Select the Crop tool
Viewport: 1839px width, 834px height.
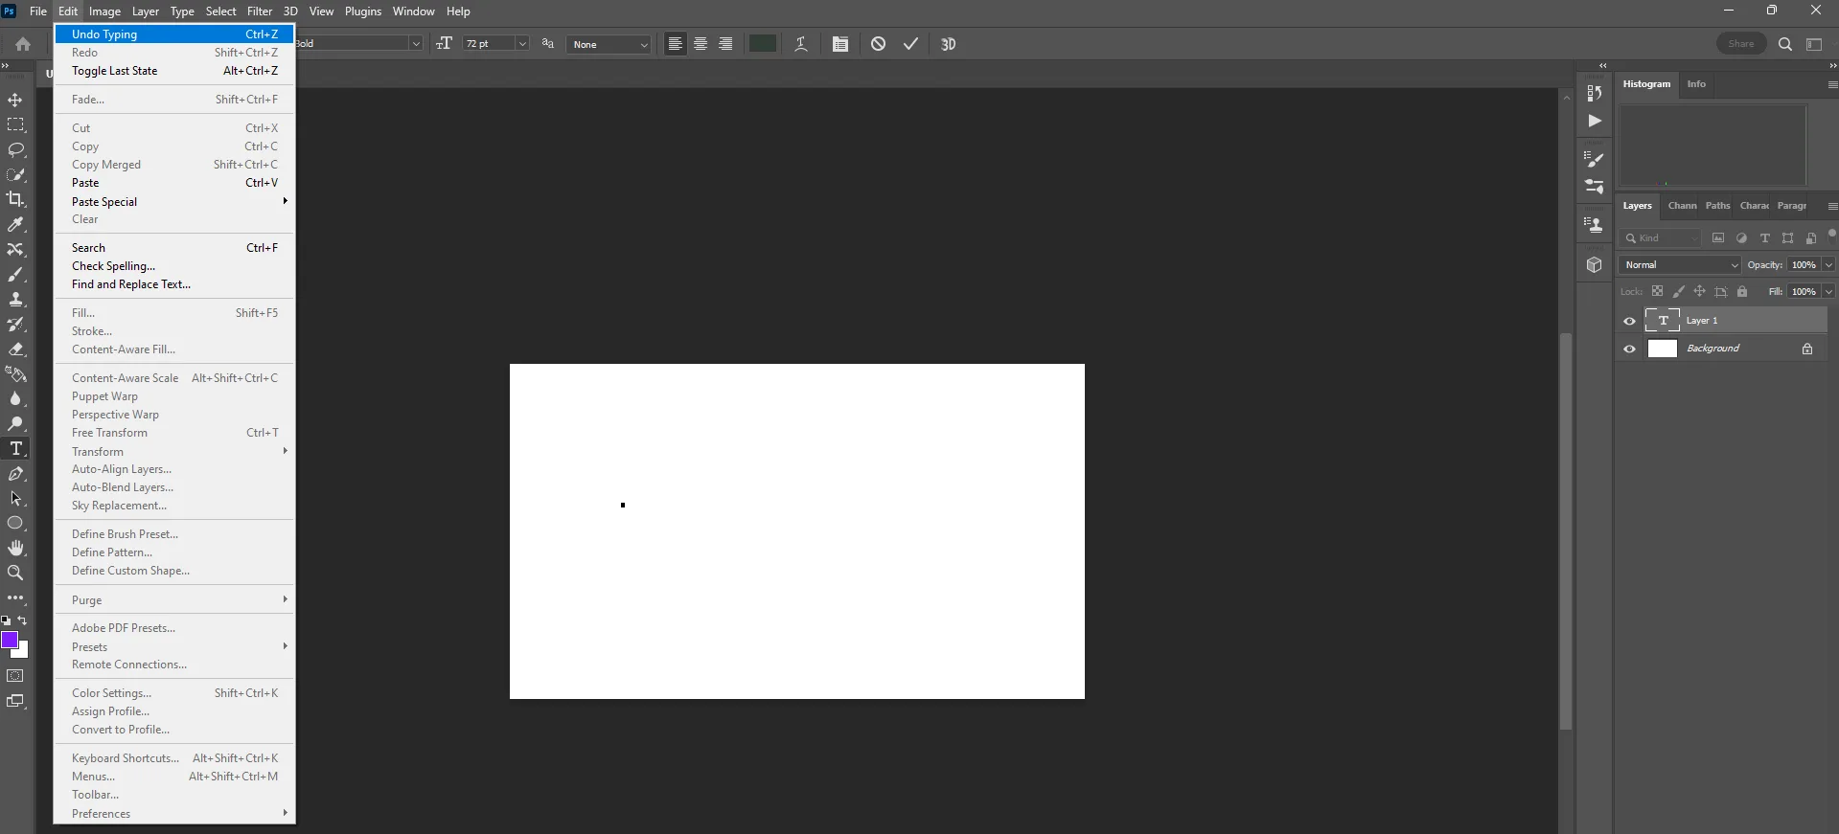pyautogui.click(x=15, y=200)
